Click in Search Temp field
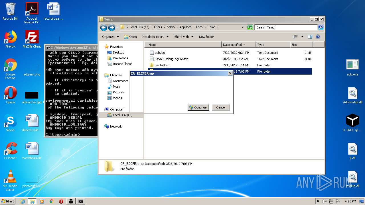365x205 pixels. point(286,27)
